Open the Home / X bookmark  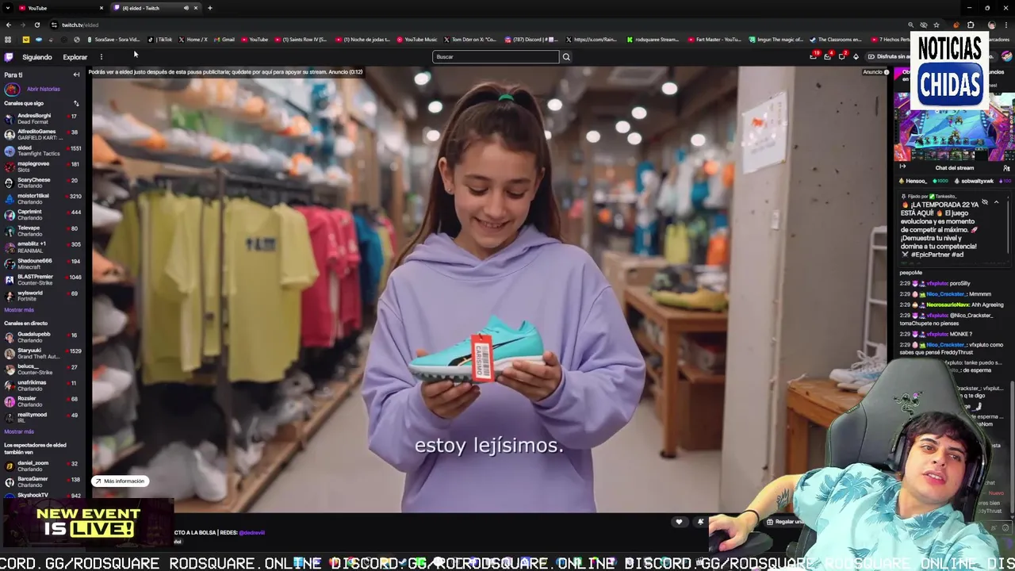click(193, 40)
